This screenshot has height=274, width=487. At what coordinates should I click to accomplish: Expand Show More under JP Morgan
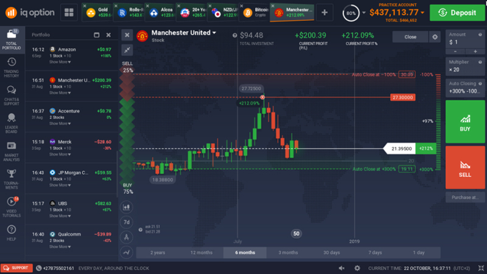60,185
